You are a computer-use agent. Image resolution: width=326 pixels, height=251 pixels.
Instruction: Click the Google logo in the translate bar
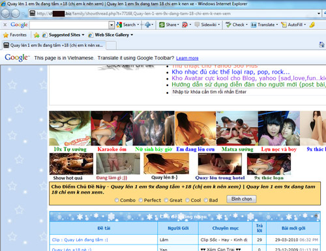pos(17,58)
